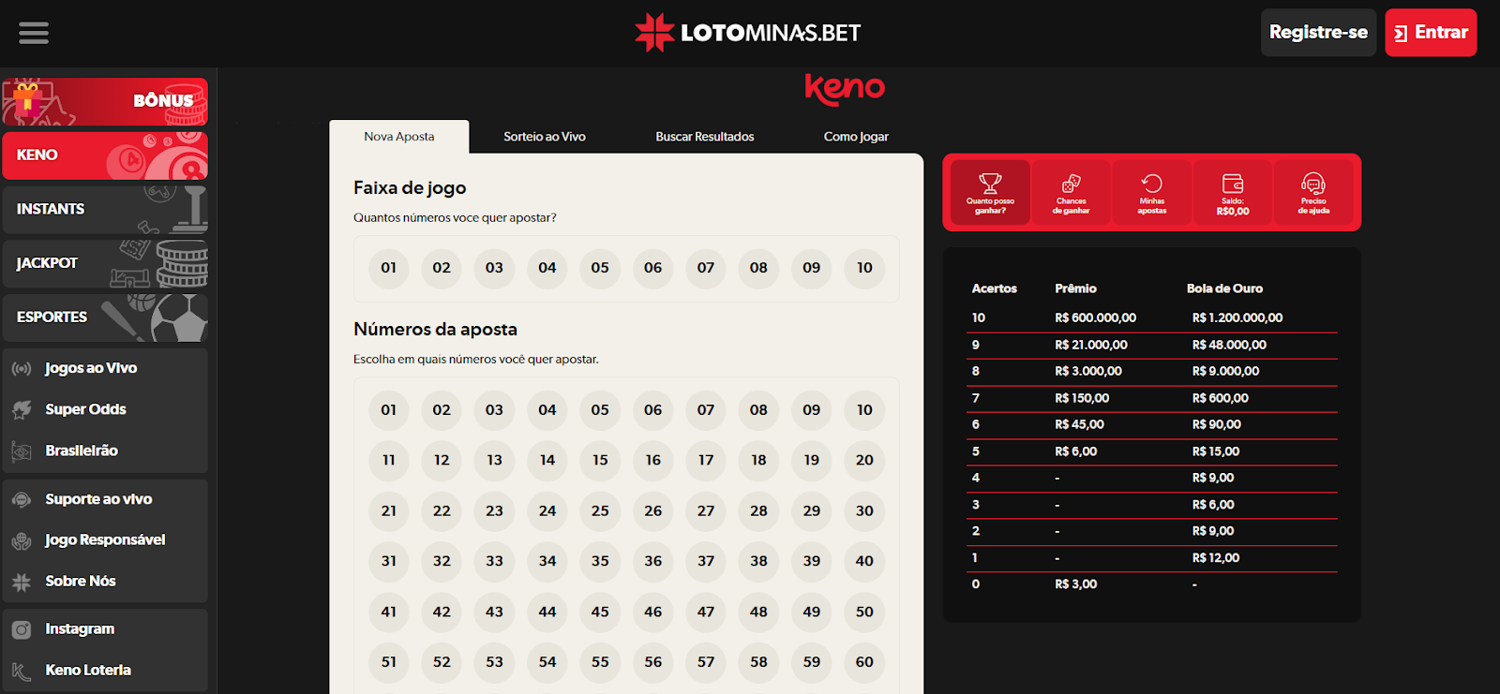Select 03 in Faixa de jogo
Screen dimensions: 1500x694
(x=495, y=268)
